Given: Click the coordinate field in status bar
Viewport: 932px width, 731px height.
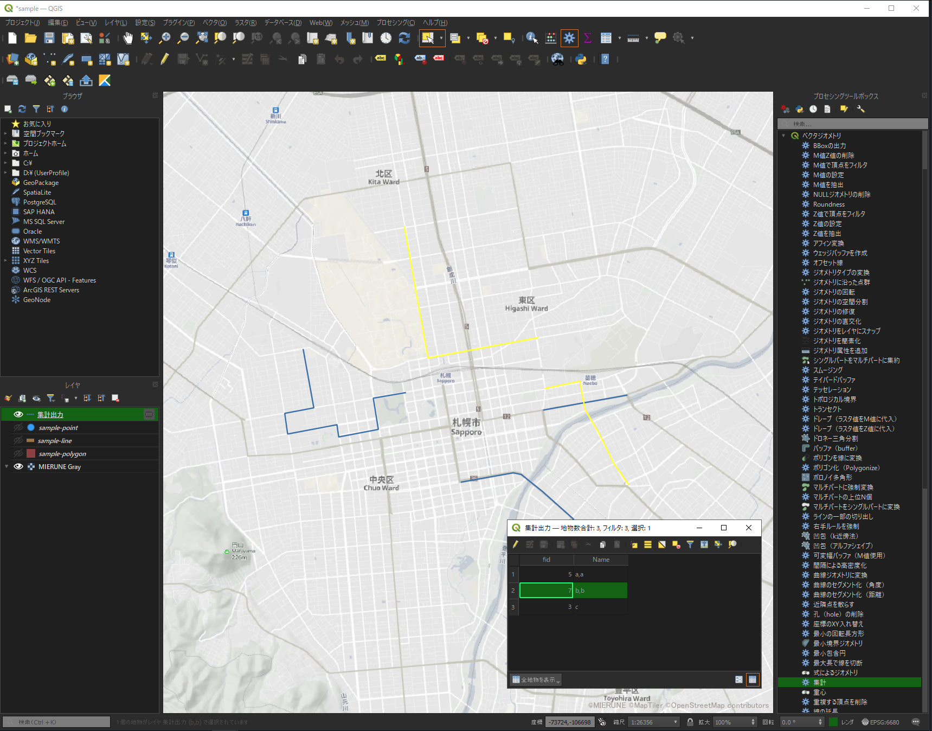Looking at the screenshot, I should coord(569,722).
